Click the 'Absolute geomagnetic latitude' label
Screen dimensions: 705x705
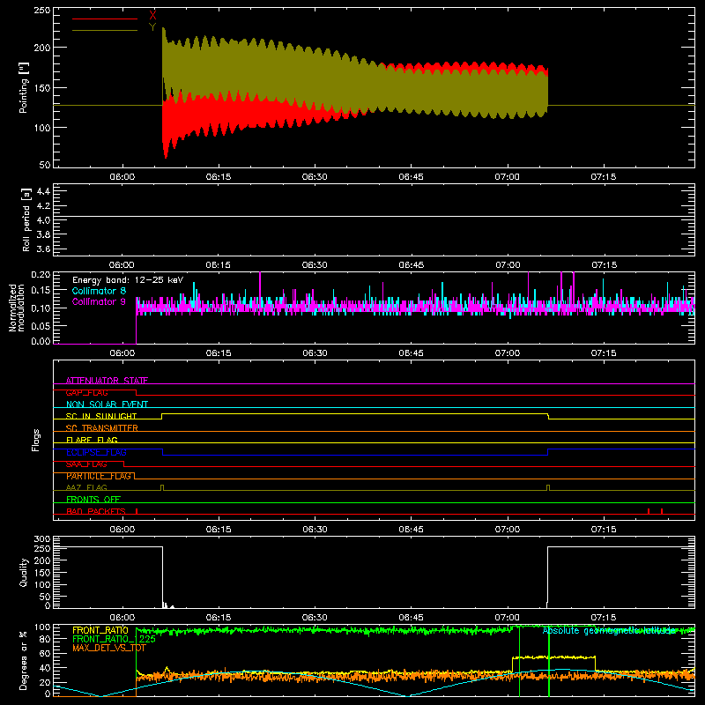click(610, 631)
